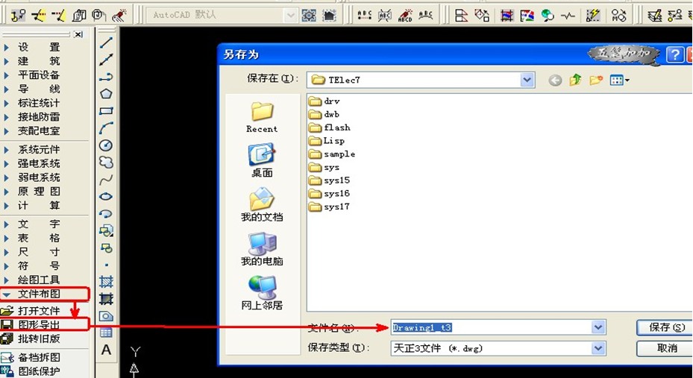Select the Ellipse draw tool

pyautogui.click(x=106, y=197)
